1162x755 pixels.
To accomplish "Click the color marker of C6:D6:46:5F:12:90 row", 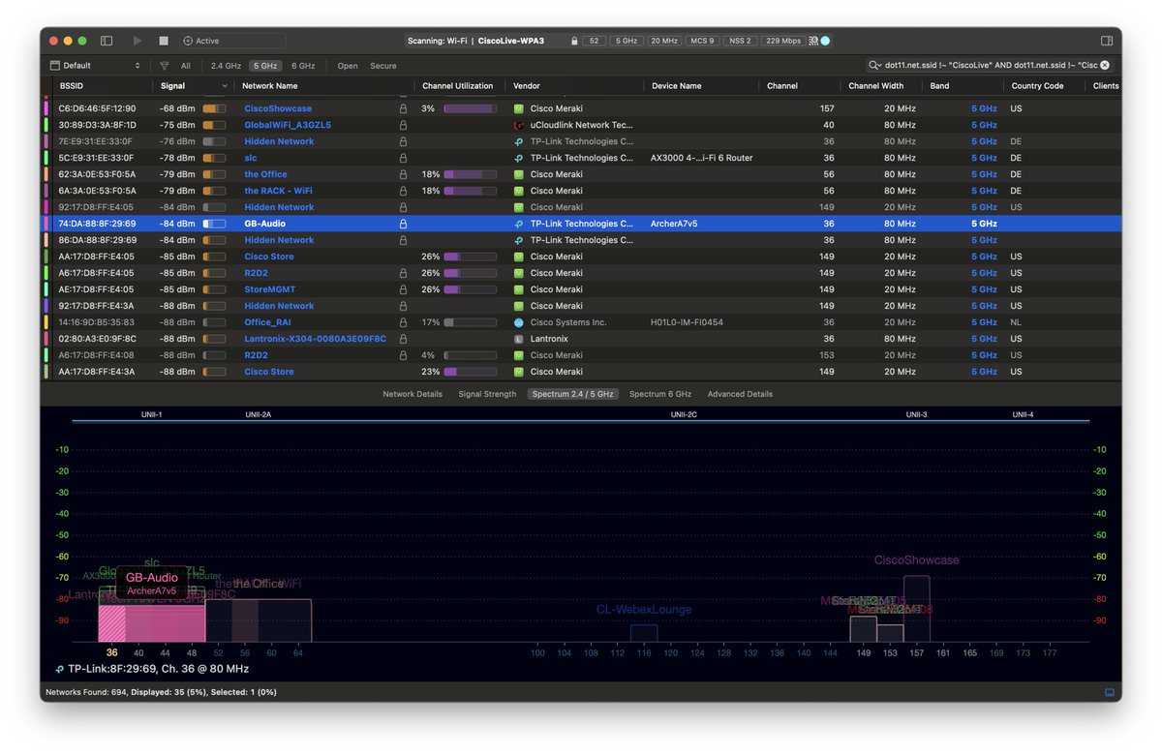I will pos(46,108).
